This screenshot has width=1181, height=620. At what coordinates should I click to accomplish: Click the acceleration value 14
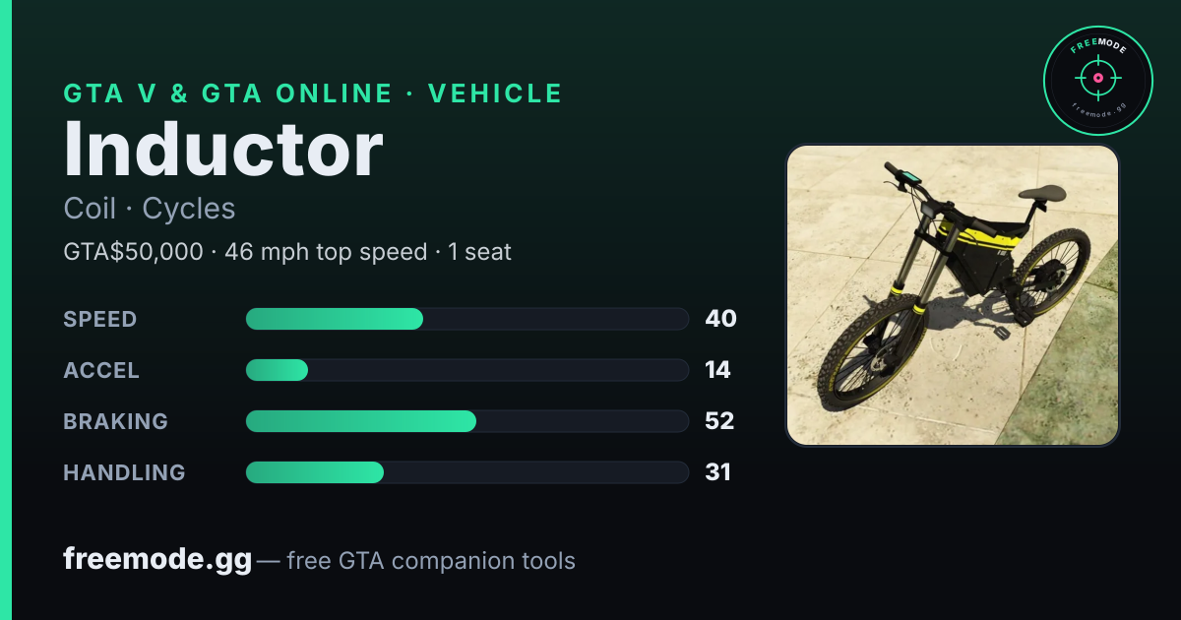click(x=717, y=370)
